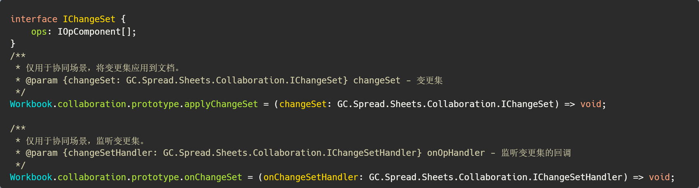Click void return type on applyChangeSet line
Screen dimensions: 699x188
(591, 104)
